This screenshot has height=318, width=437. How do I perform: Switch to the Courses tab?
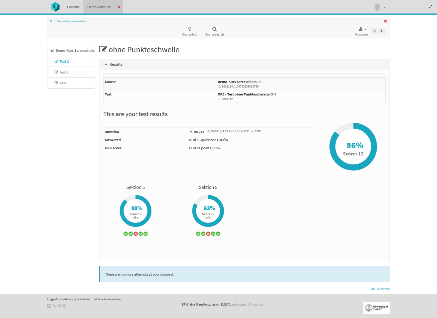click(x=73, y=7)
